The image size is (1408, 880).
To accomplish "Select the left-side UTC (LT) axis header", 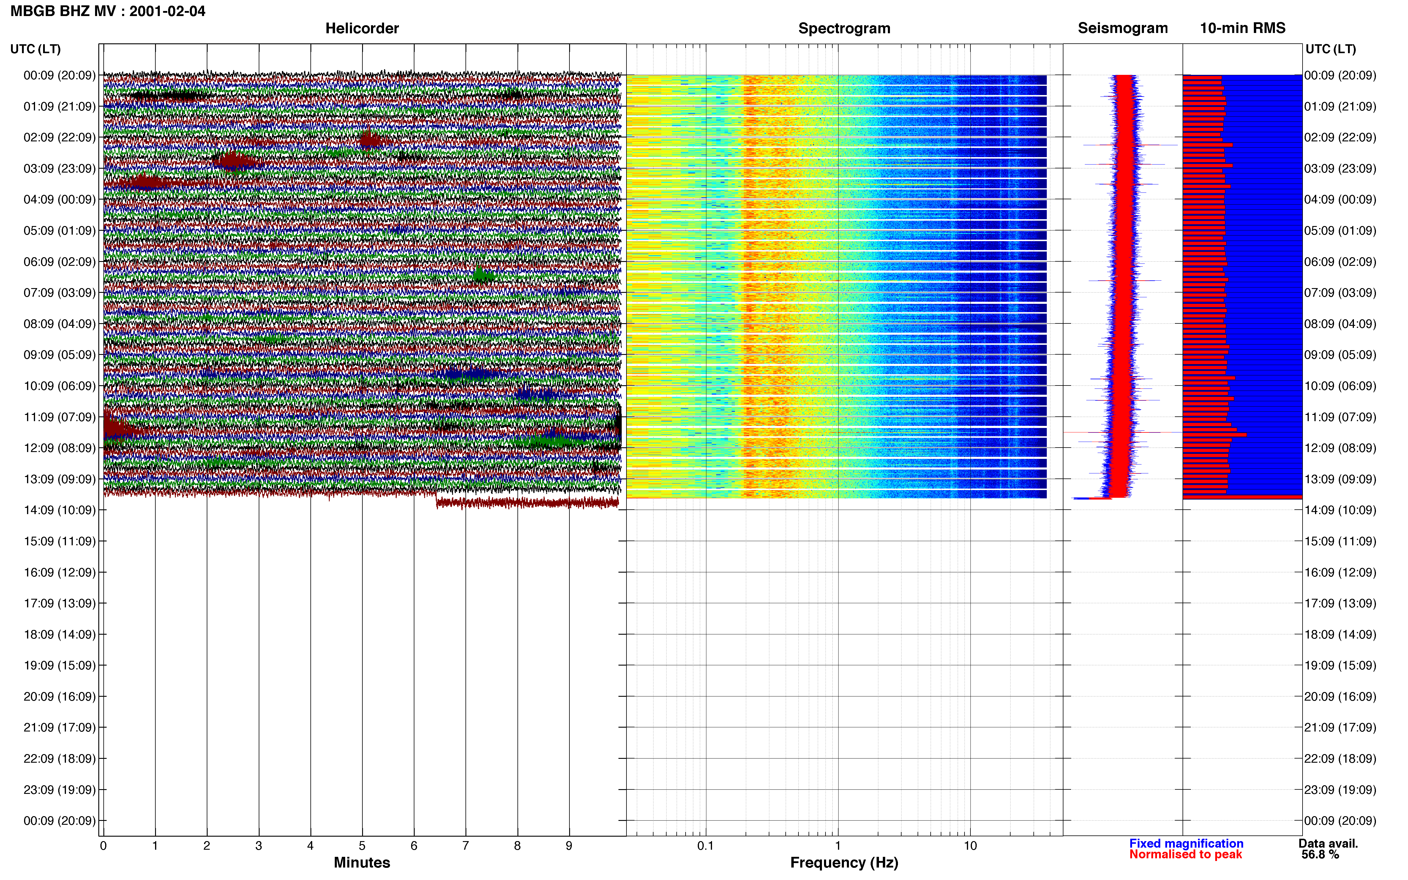I will tap(36, 49).
